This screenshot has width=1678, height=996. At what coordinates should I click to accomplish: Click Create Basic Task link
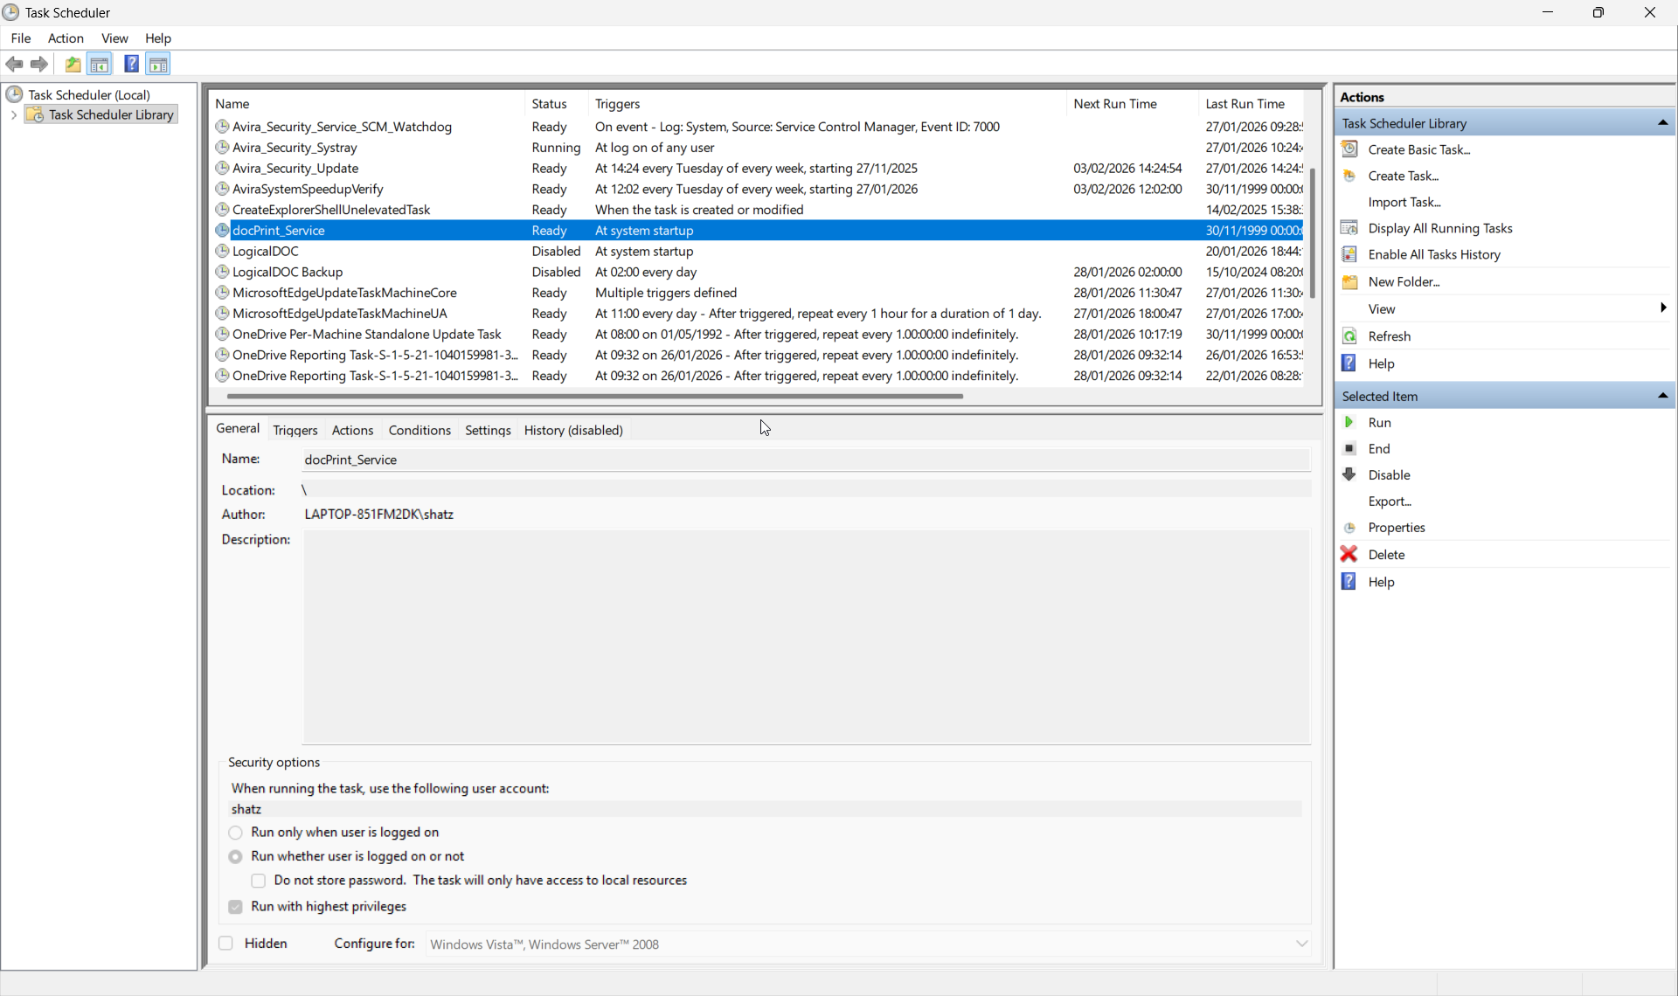pos(1418,149)
